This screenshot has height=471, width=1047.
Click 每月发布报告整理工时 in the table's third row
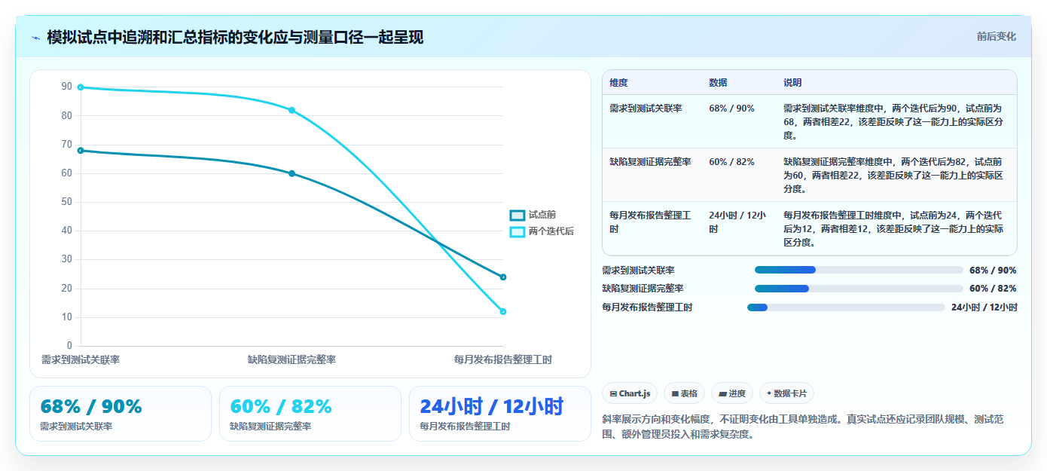650,222
